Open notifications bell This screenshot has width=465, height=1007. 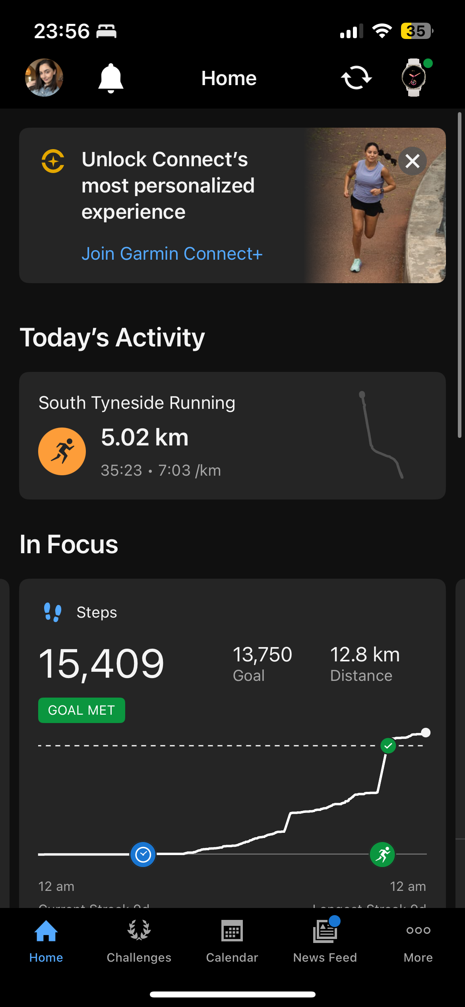pyautogui.click(x=111, y=78)
